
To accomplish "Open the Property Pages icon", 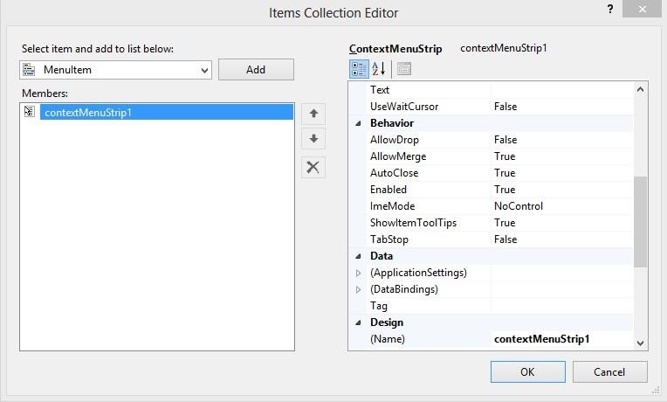I will click(403, 69).
